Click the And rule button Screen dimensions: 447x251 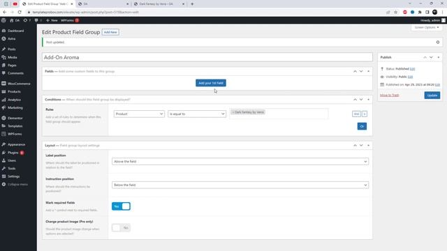(x=356, y=114)
